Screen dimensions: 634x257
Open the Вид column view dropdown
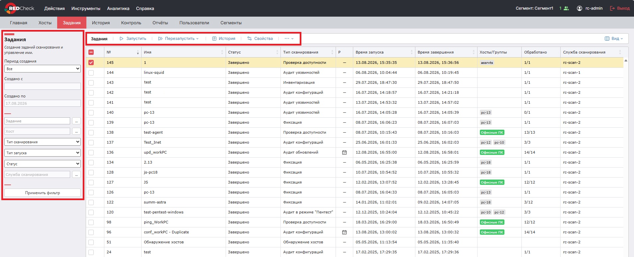[614, 39]
